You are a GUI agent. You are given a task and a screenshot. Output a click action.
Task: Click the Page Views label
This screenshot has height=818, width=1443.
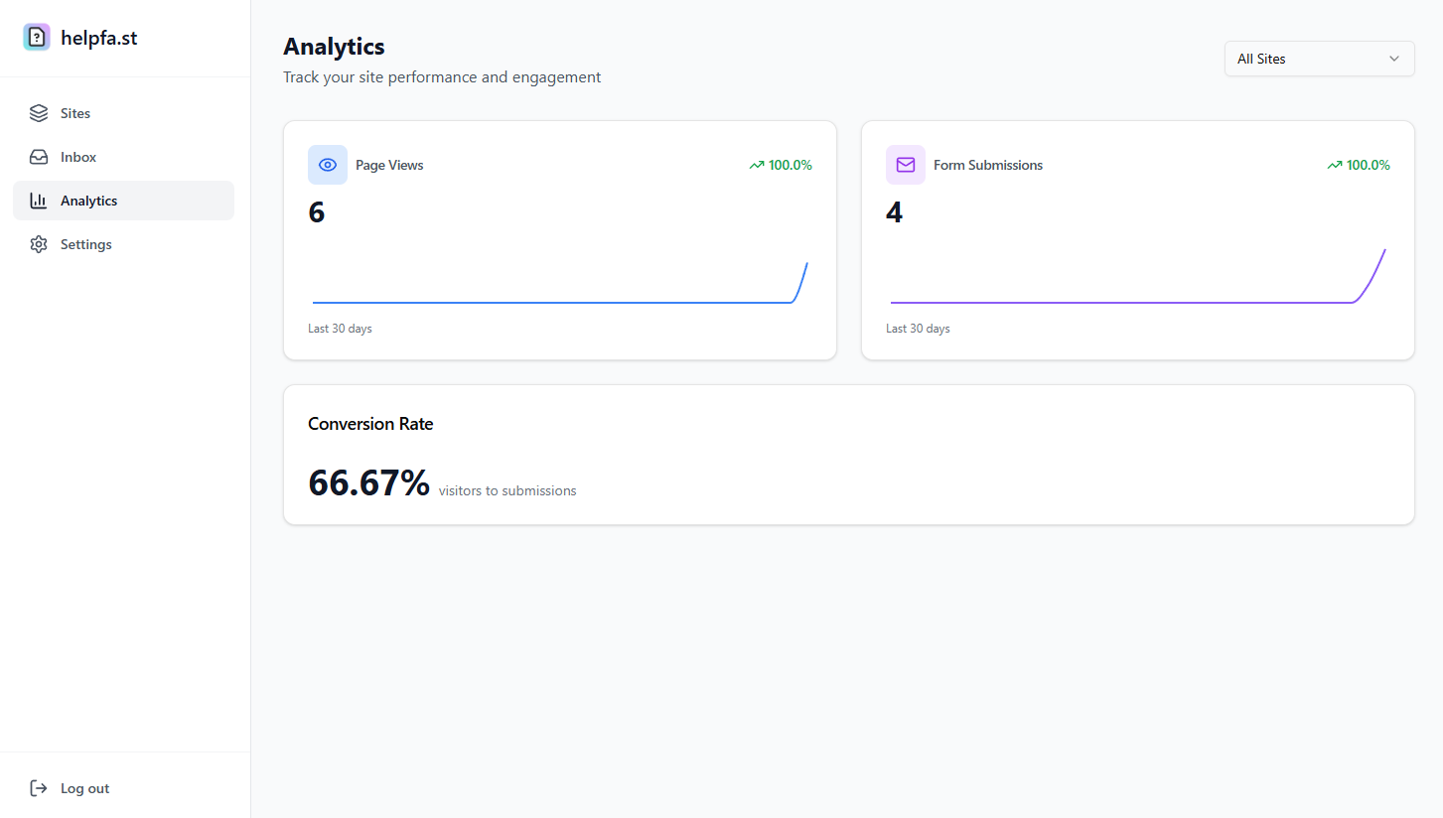(389, 165)
